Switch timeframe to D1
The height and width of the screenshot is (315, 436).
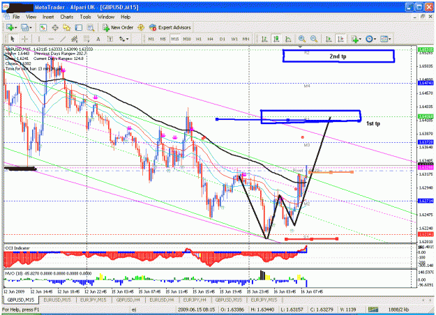click(222, 39)
